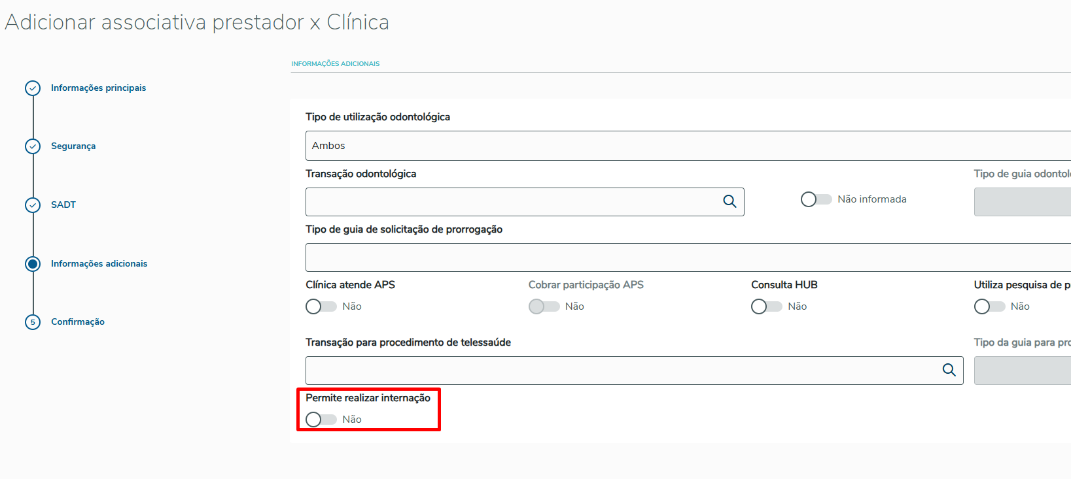This screenshot has height=479, width=1071.
Task: Click the Transação odontológica search magnifier icon
Action: pyautogui.click(x=729, y=201)
